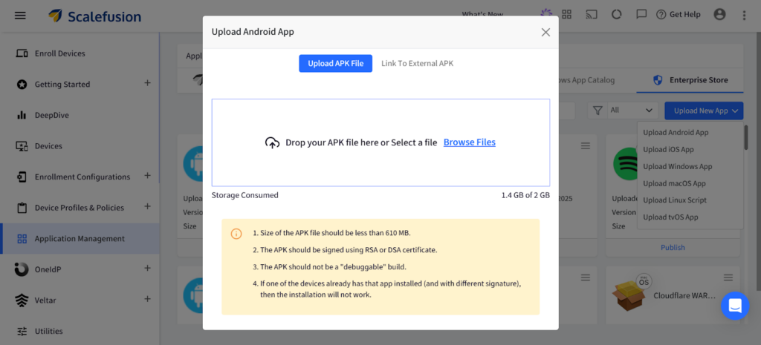Open the messages speech bubble icon
761x345 pixels.
pos(641,15)
